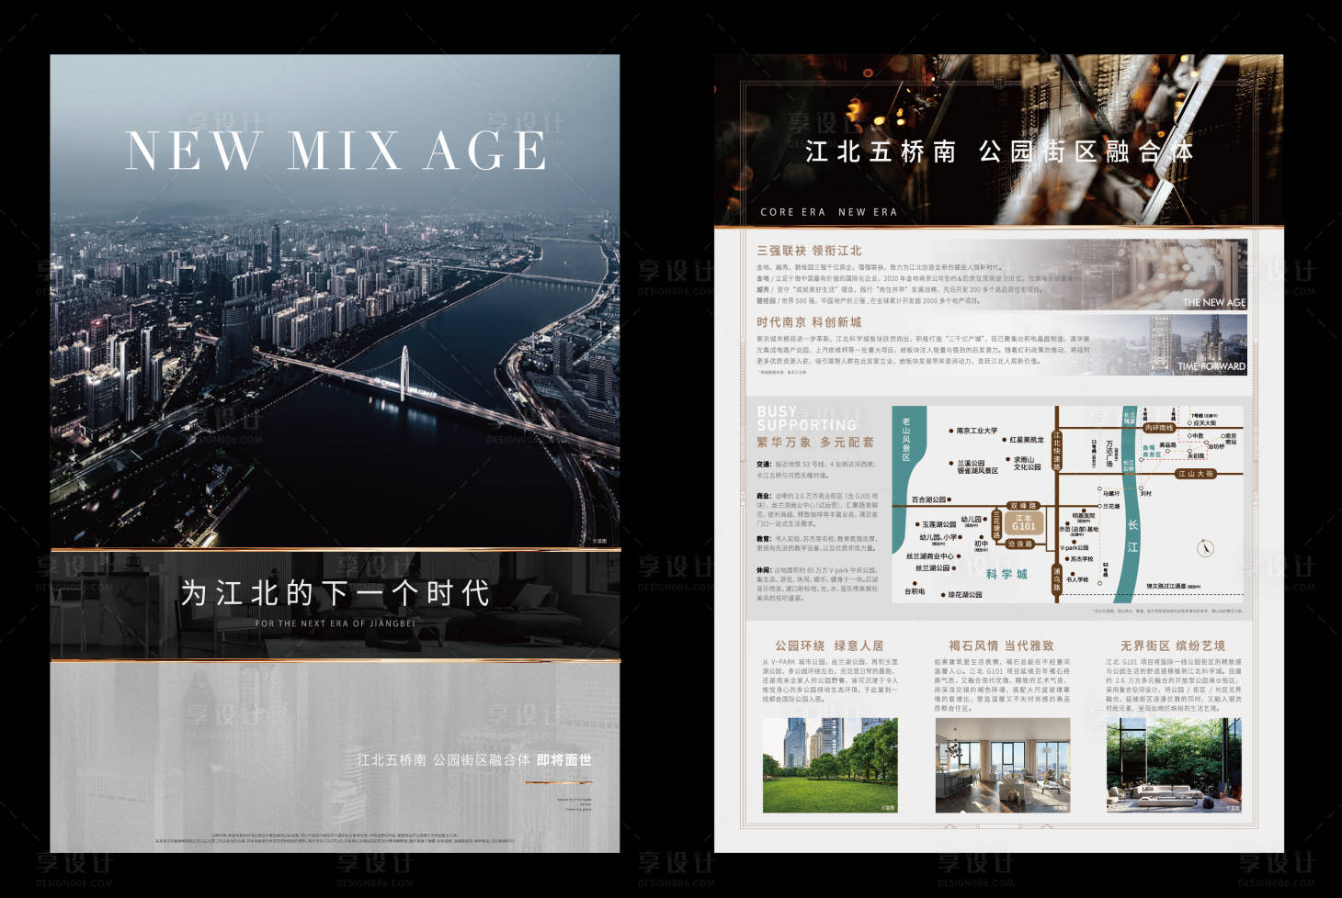Click the 浦乌路 road label
1342x898 pixels.
[x=1057, y=579]
